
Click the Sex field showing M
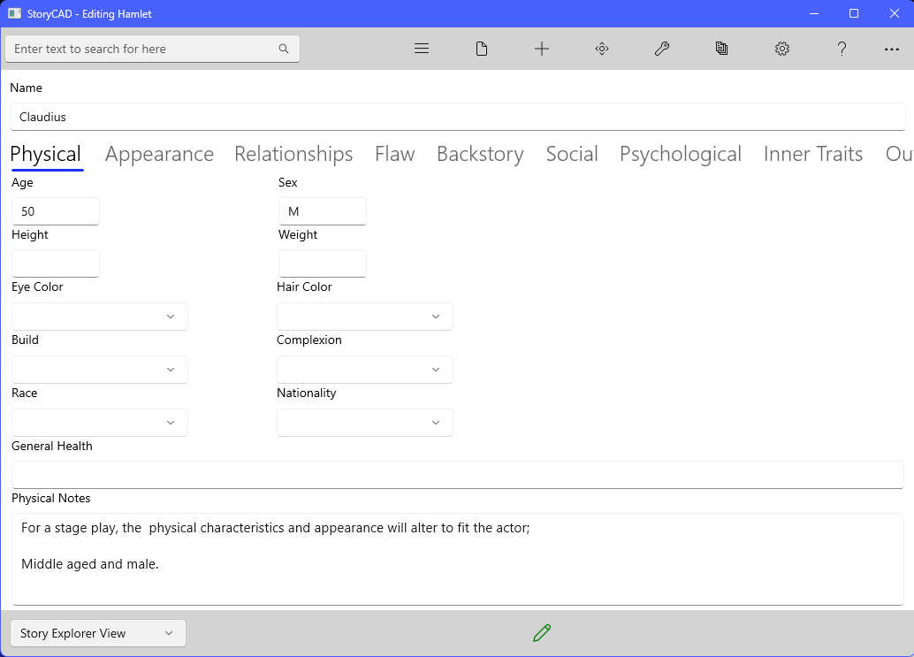coord(323,211)
